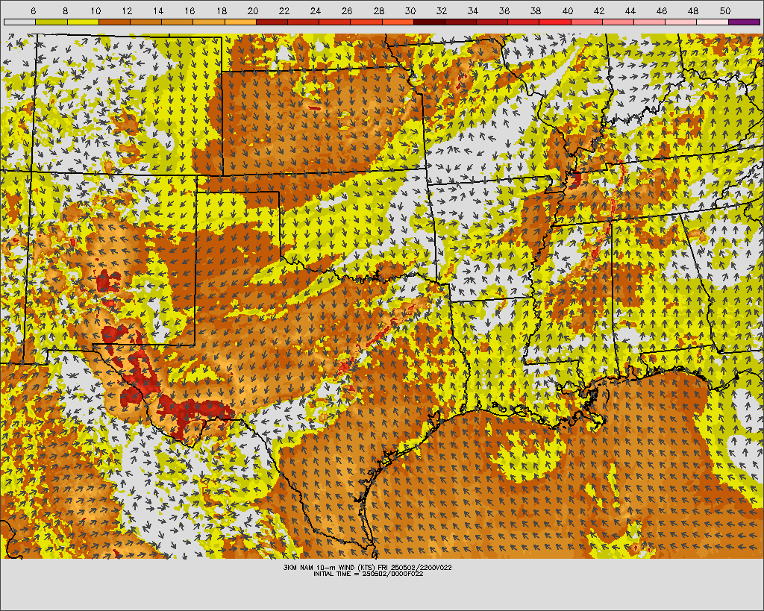Viewport: 764px width, 611px height.
Task: Click the legend label "50"
Action: pos(725,10)
